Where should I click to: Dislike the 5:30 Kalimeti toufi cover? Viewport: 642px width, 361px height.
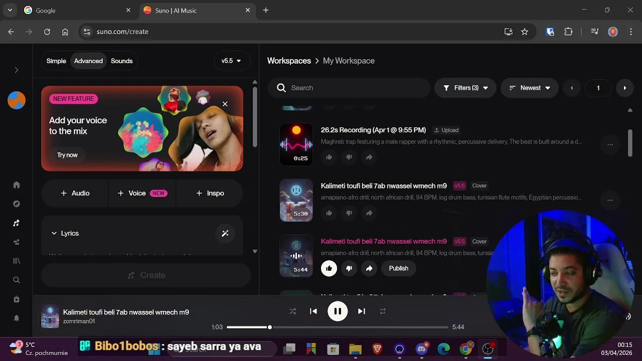coord(349,213)
